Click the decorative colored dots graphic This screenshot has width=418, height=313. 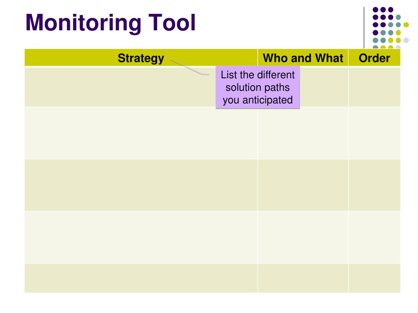391,28
